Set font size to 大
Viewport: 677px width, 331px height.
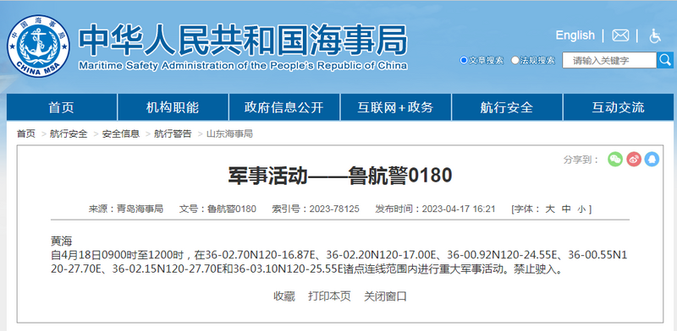pos(549,209)
